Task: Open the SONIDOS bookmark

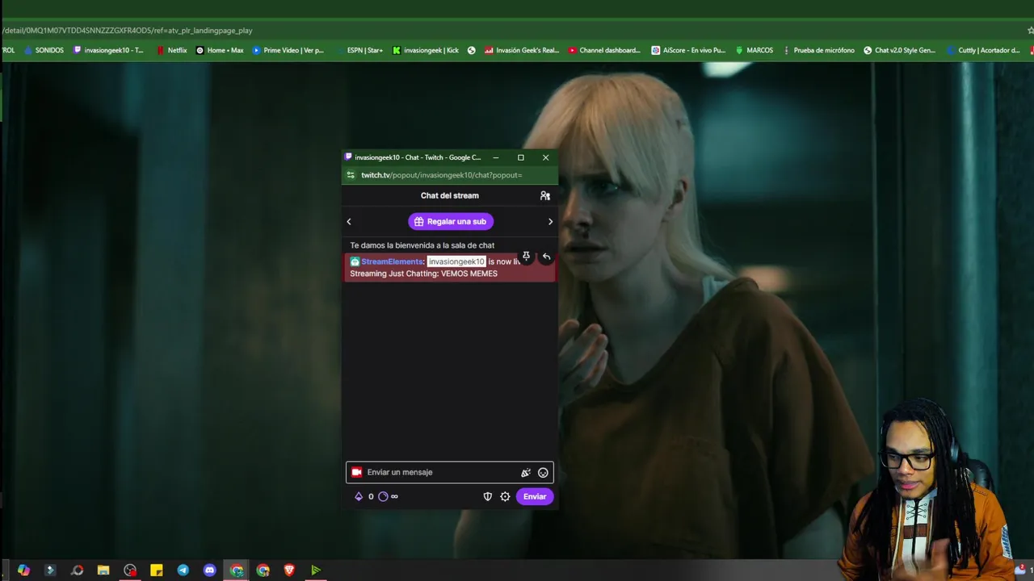Action: point(44,50)
